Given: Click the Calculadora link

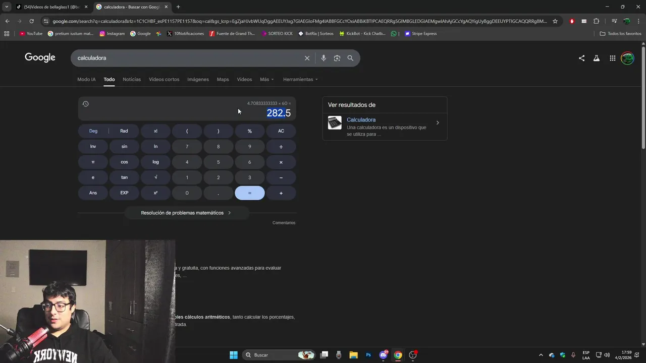Looking at the screenshot, I should 361,120.
